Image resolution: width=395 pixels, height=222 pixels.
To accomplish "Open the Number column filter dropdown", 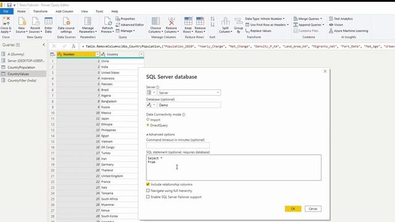I will point(98,54).
